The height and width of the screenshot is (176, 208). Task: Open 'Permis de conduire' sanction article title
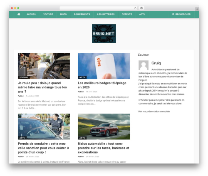(x=43, y=148)
